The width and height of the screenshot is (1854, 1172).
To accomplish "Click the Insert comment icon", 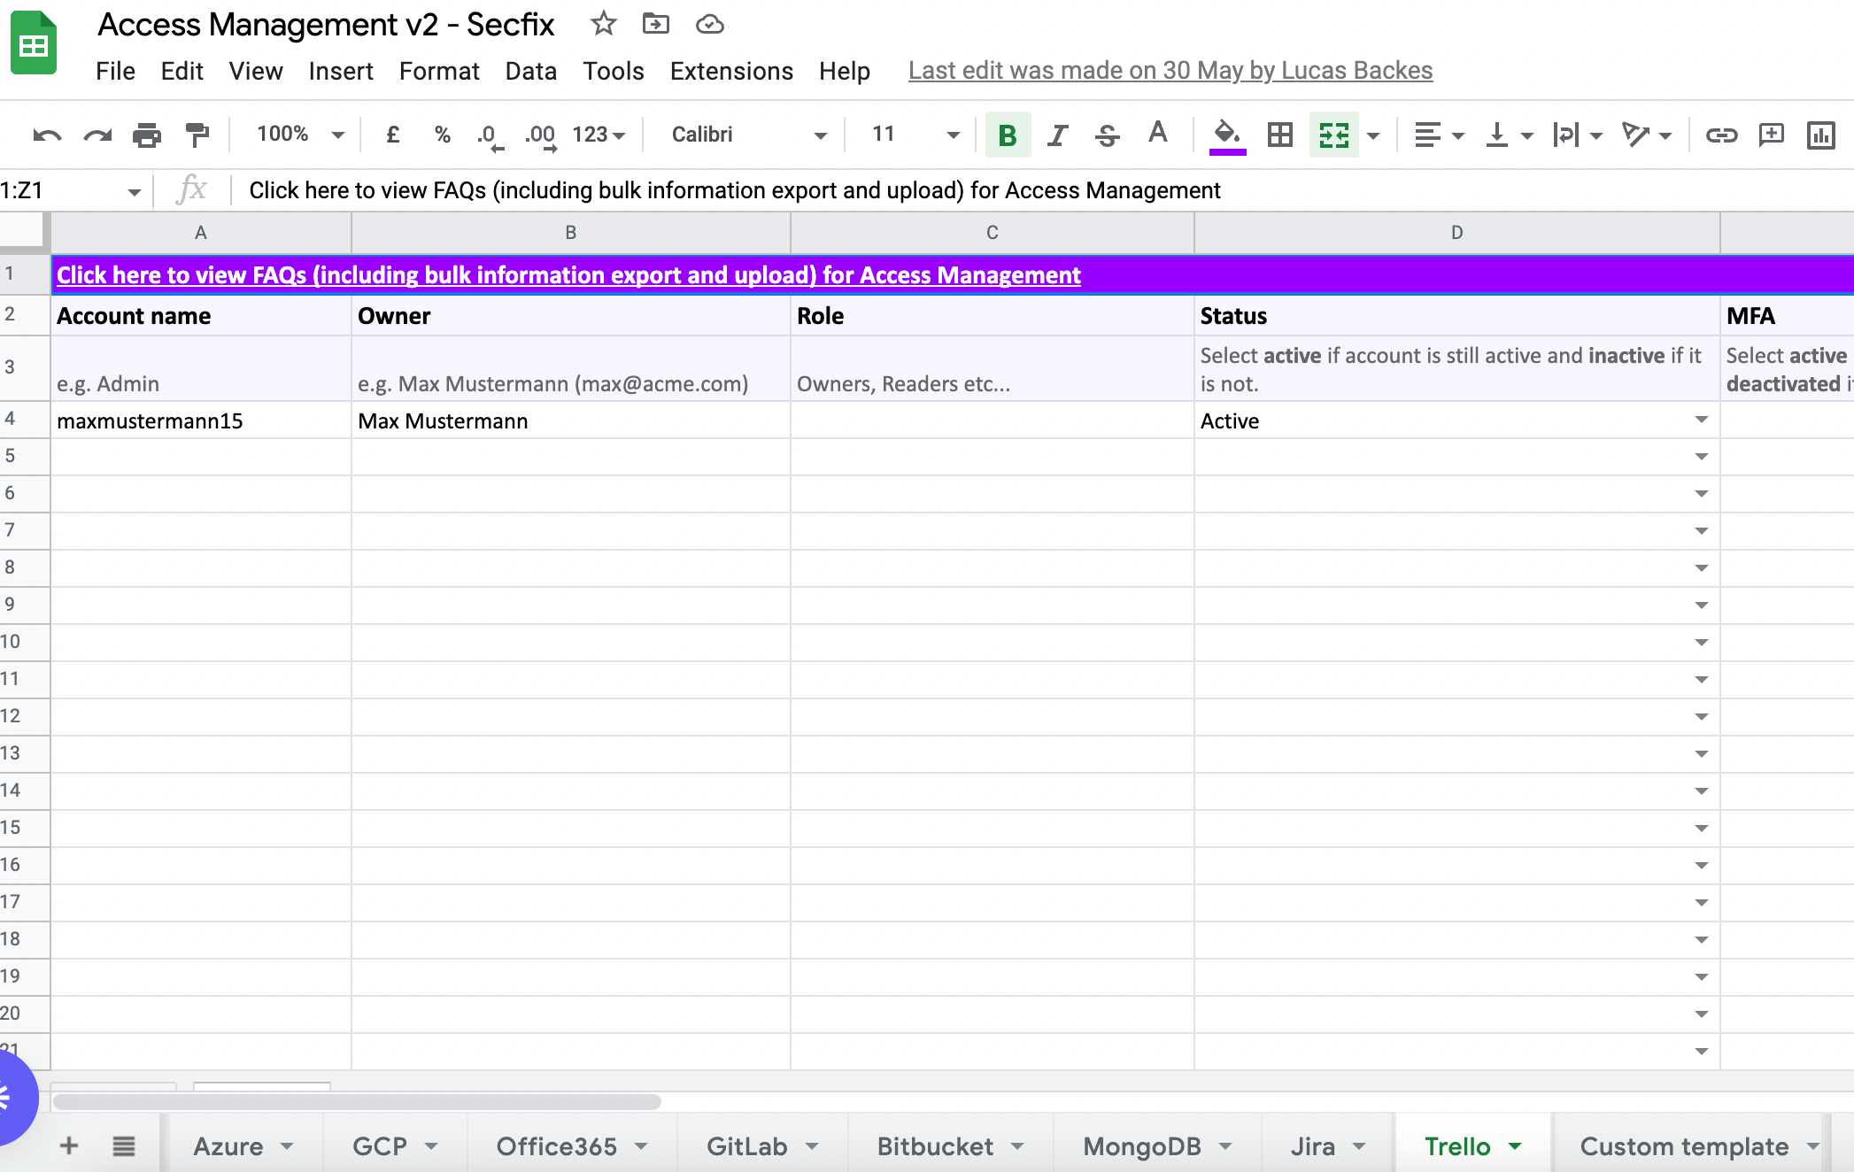I will (x=1772, y=135).
